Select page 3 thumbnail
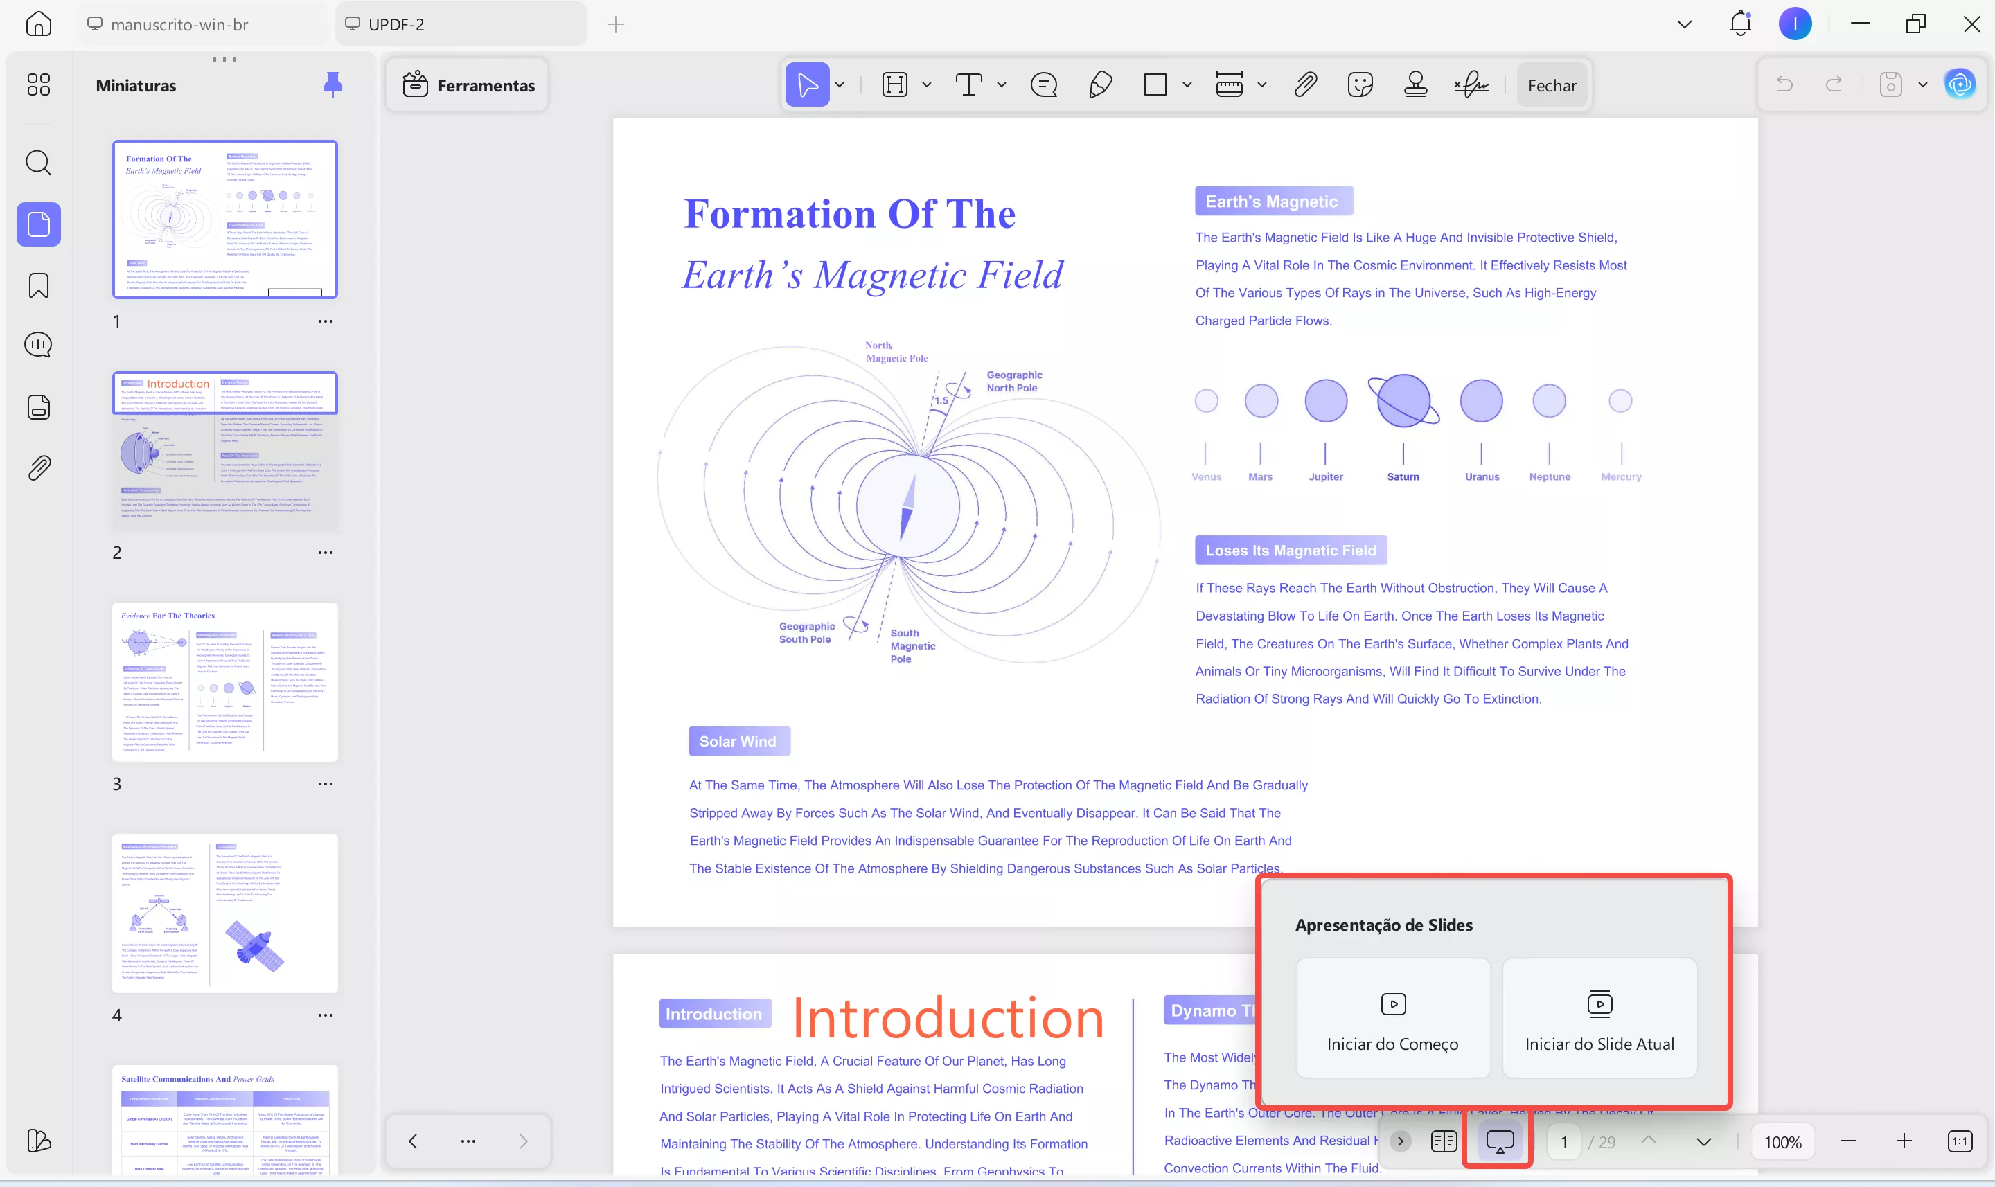Screen dimensions: 1995x1187 [x=224, y=681]
